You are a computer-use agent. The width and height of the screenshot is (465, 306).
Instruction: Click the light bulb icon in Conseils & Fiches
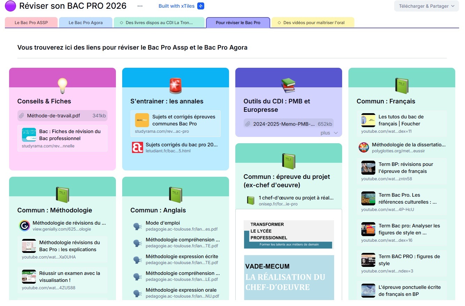(62, 86)
